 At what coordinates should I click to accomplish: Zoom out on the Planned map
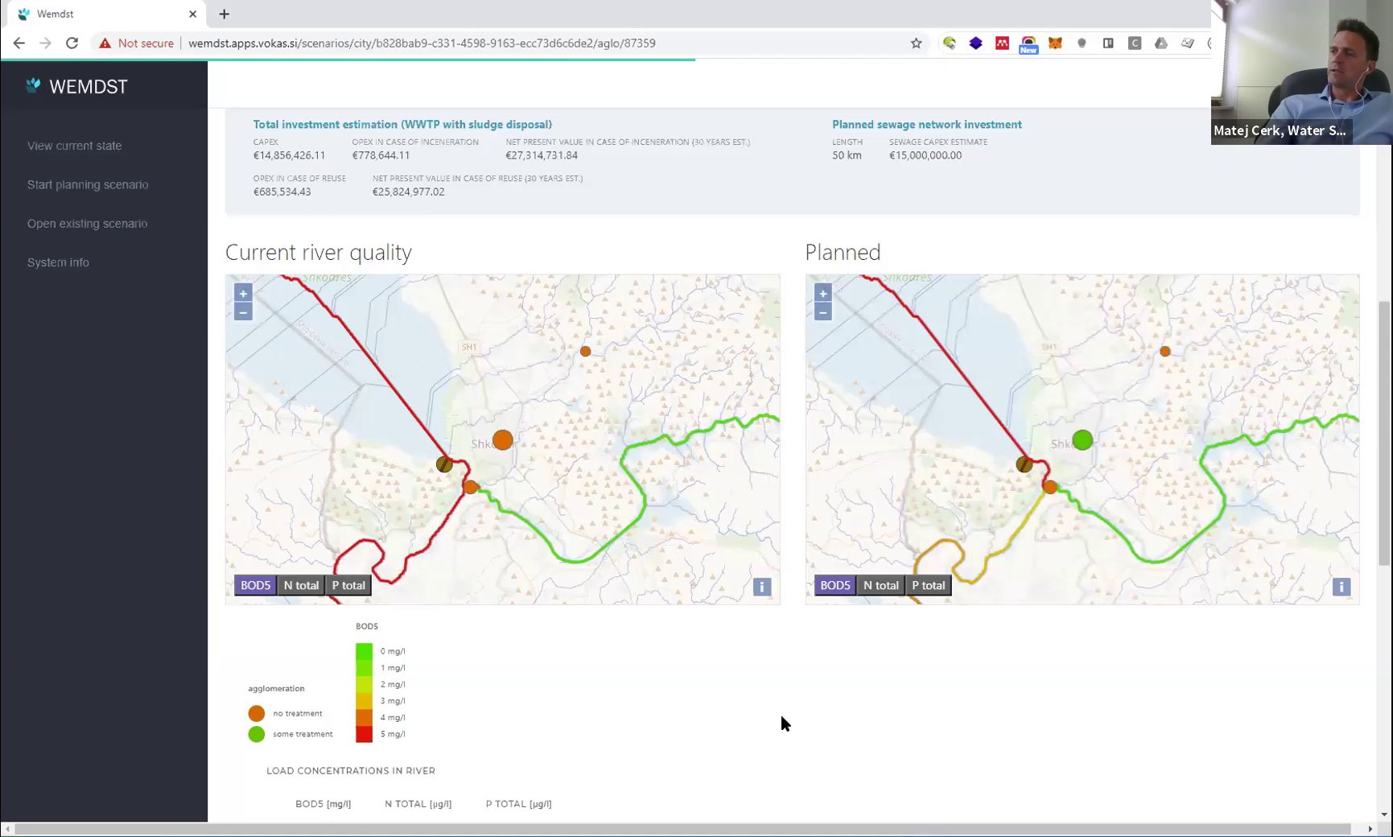pos(822,311)
